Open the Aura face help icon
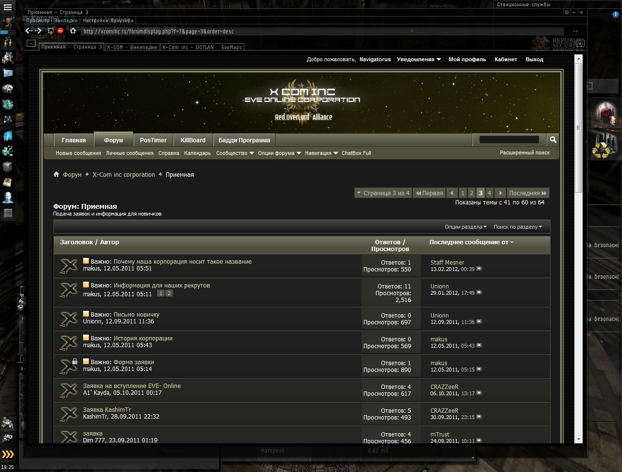This screenshot has height=472, width=622. coord(8,198)
